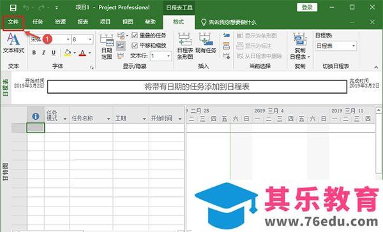Open the 日程表 selector combo box
This screenshot has width=383, height=232.
336,46
